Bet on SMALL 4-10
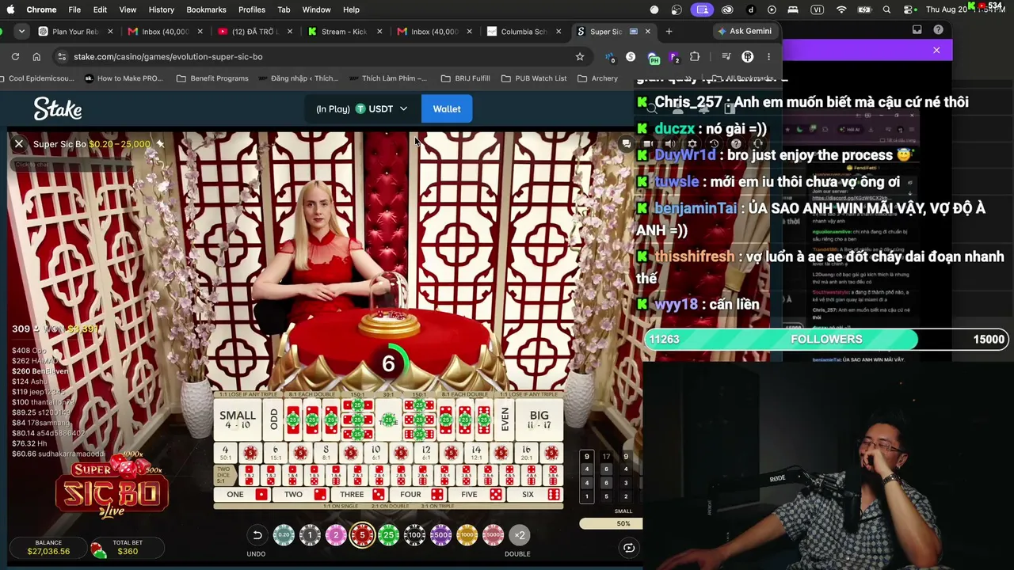The height and width of the screenshot is (570, 1014). [238, 420]
